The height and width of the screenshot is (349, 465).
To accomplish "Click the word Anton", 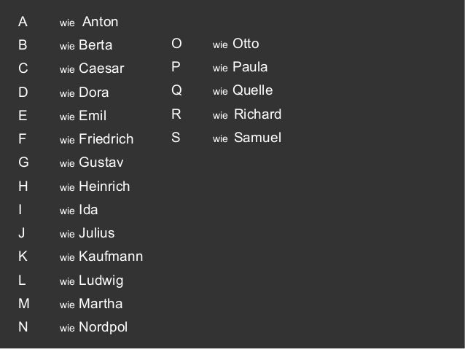I will [101, 22].
